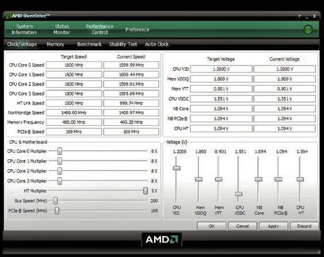Image resolution: width=324 pixels, height=257 pixels.
Task: Click CPU Core 0 Speed target field
Action: click(74, 65)
